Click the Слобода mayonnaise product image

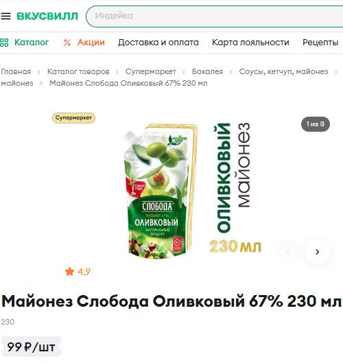pos(161,191)
